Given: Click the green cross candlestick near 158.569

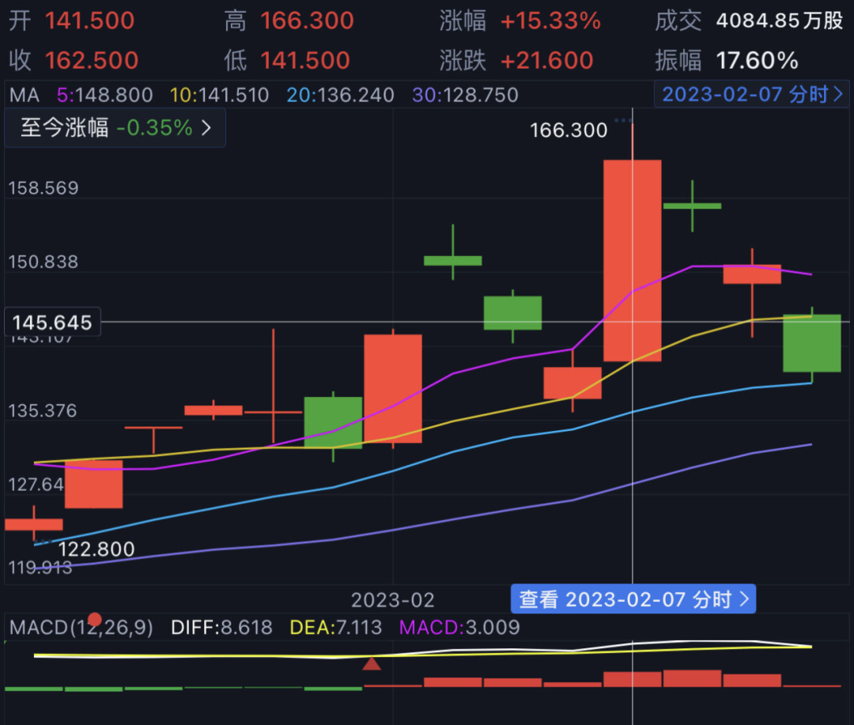Looking at the screenshot, I should pyautogui.click(x=692, y=206).
